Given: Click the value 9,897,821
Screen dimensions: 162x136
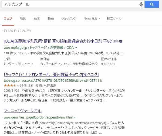Looking at the screenshot, I should [x=108, y=64].
